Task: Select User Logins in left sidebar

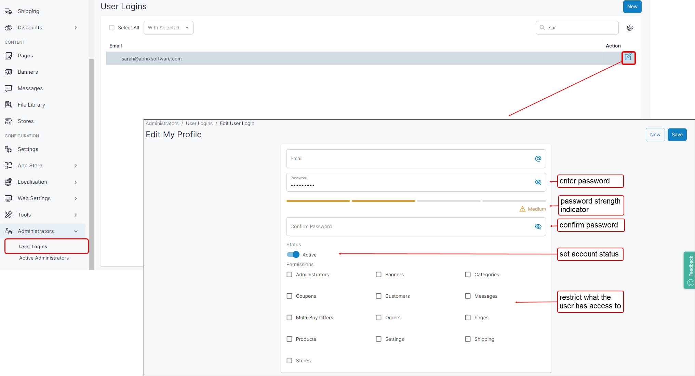Action: click(32, 246)
